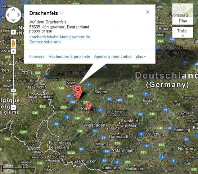Screen dimensions: 198x174
Task: Click the Darmstadt city label
Action: coord(118,137)
